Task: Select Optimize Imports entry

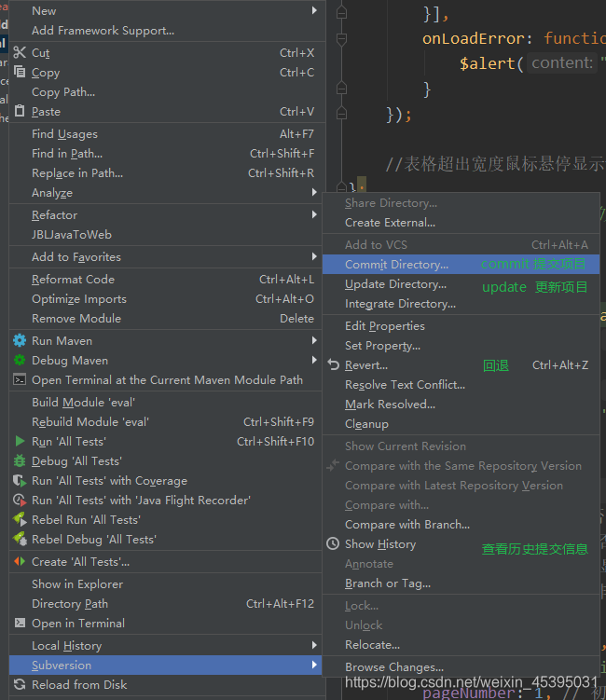Action: 165,298
